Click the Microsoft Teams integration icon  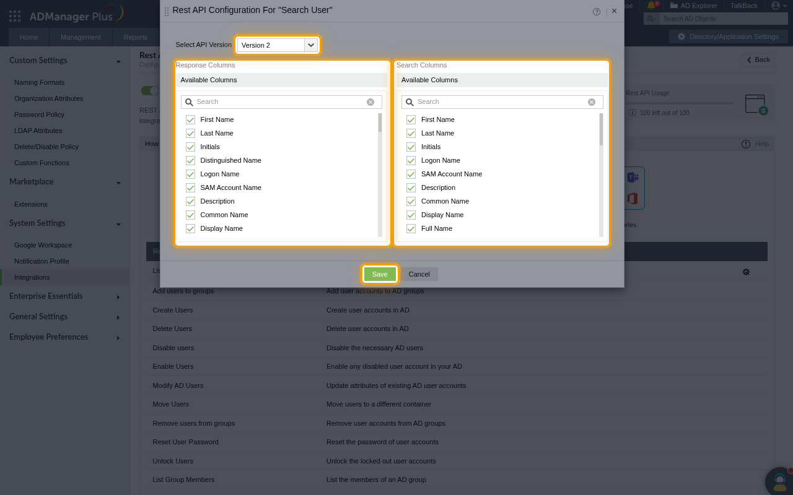click(x=632, y=178)
